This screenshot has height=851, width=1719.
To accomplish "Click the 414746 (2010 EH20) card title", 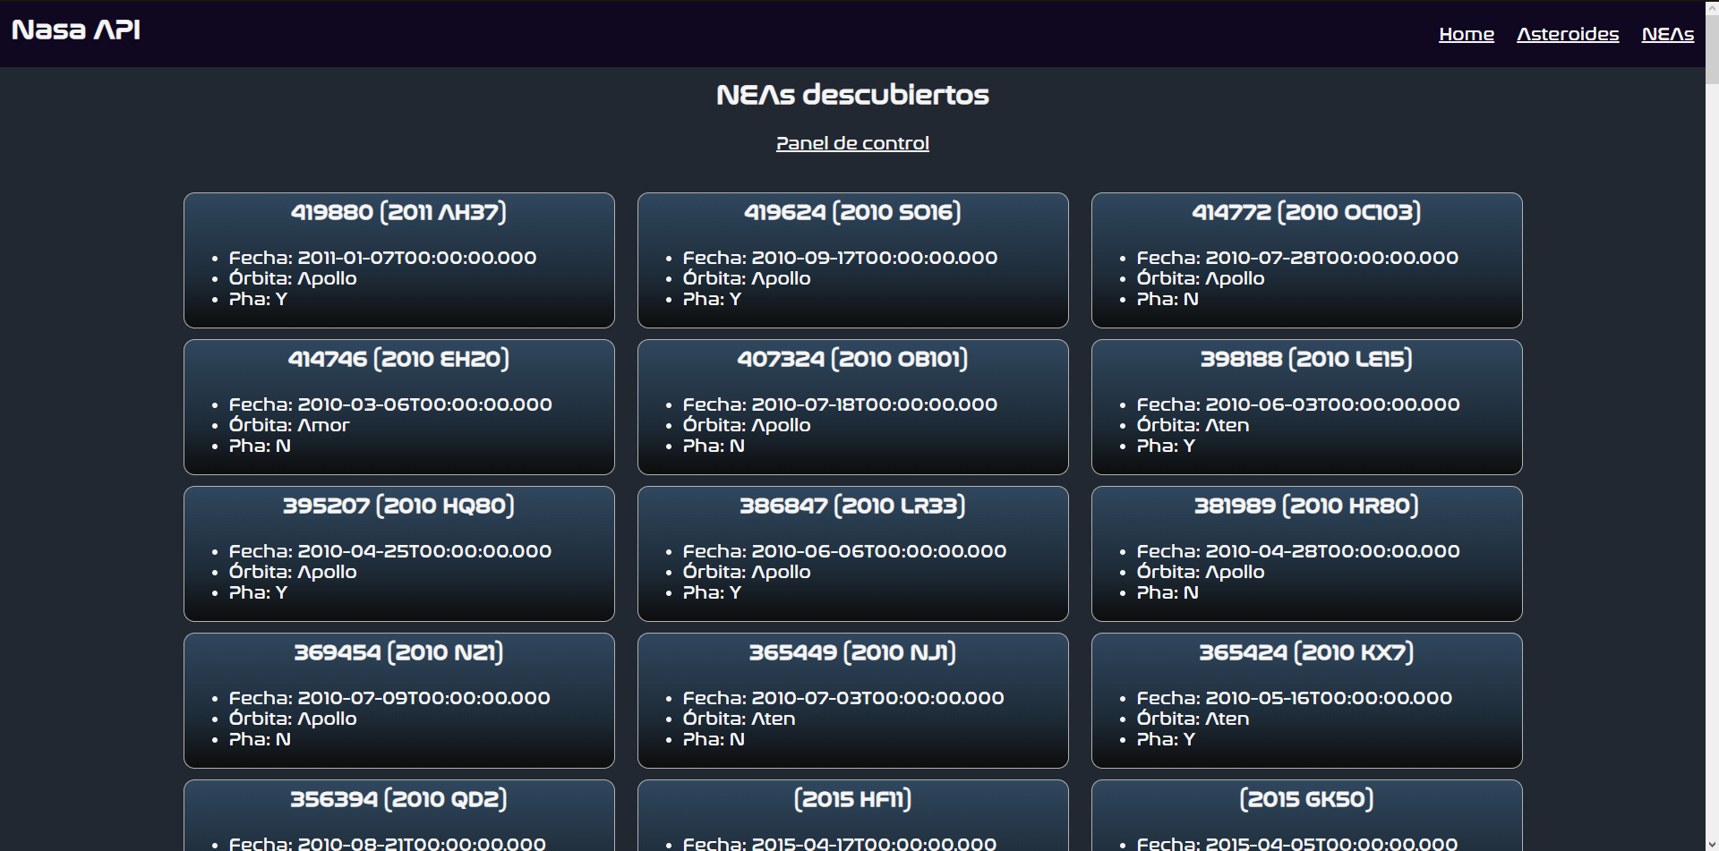I will [x=398, y=358].
